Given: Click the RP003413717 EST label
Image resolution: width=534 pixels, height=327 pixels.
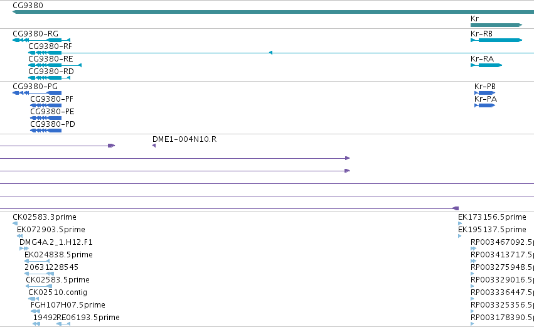Looking at the screenshot, I should 503,255.
